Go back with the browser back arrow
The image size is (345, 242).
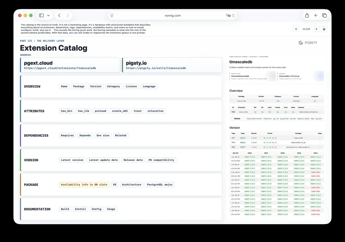pyautogui.click(x=59, y=15)
